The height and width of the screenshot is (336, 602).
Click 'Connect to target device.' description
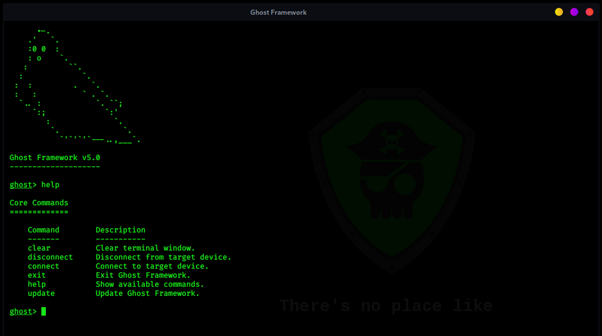tap(152, 266)
